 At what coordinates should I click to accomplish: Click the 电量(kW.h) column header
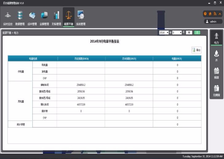click(x=177, y=59)
